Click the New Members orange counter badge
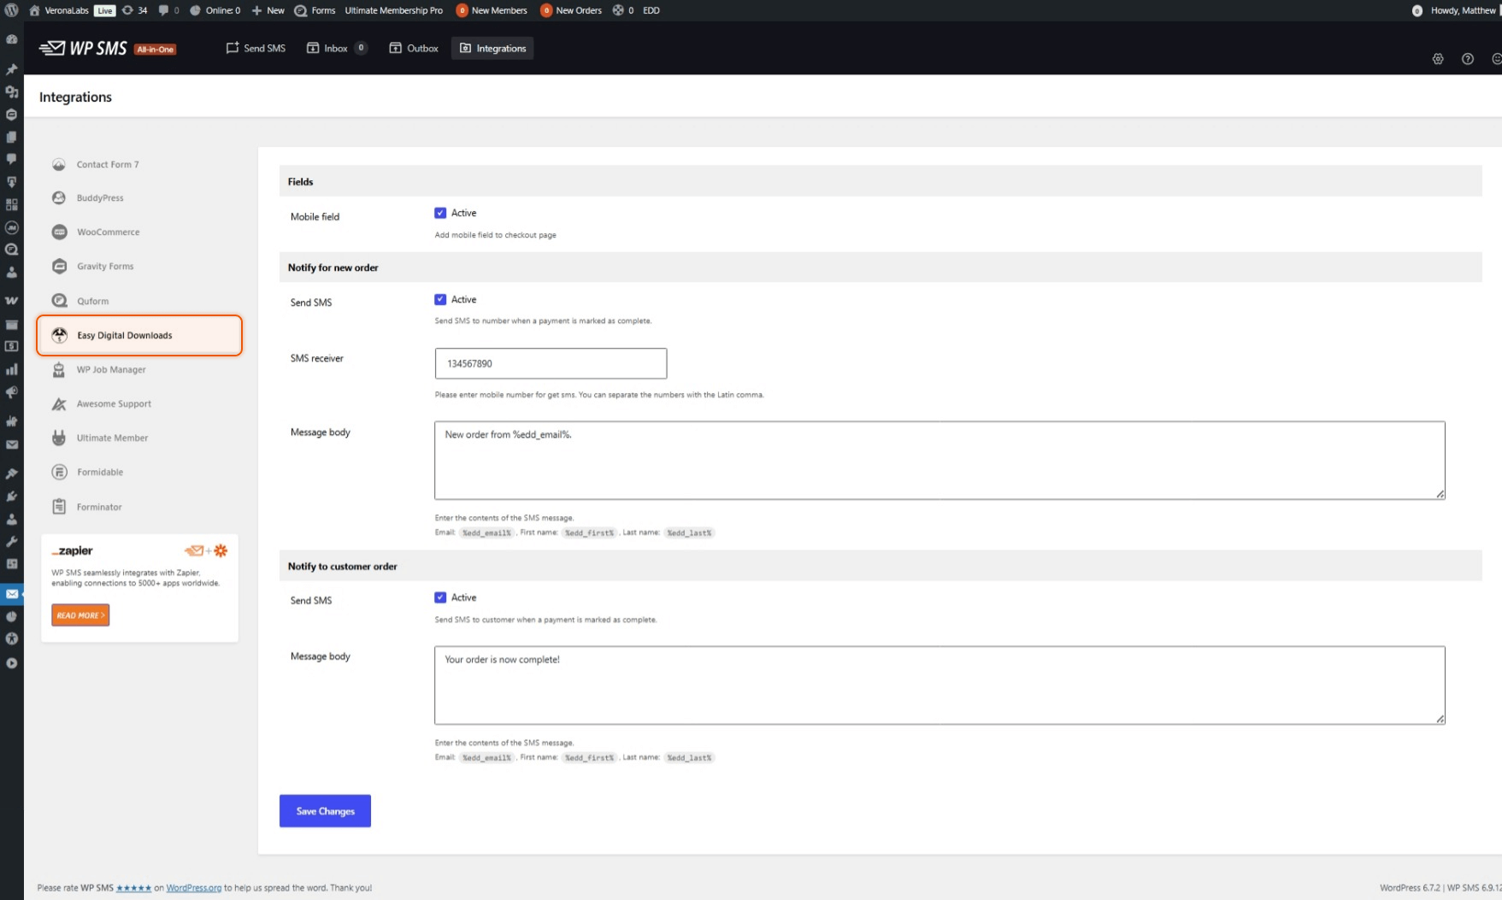Screen dimensions: 1502x900 462,10
